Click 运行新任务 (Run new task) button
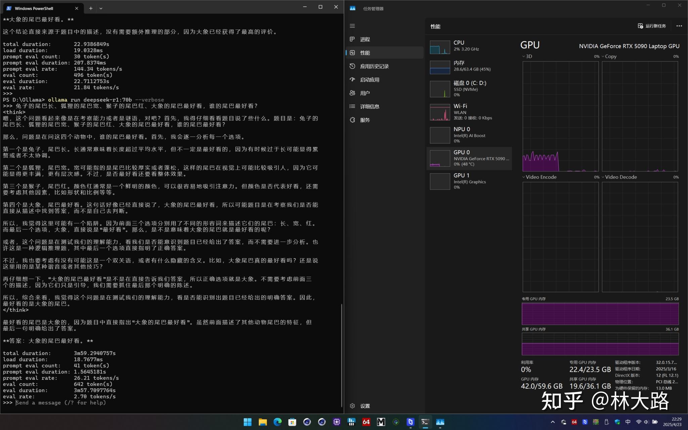The image size is (688, 430). click(652, 26)
